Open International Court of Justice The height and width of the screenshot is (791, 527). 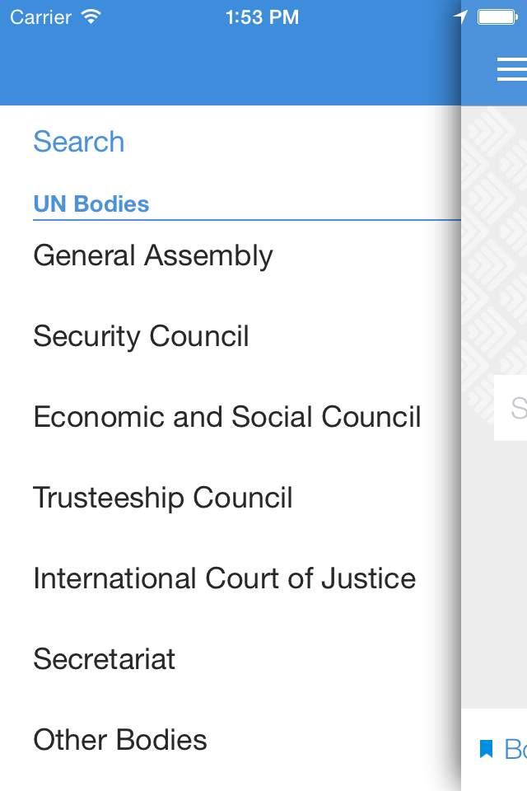[x=225, y=578]
